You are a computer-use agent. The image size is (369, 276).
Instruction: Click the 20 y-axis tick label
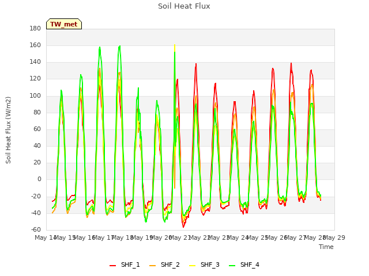(x=37, y=162)
